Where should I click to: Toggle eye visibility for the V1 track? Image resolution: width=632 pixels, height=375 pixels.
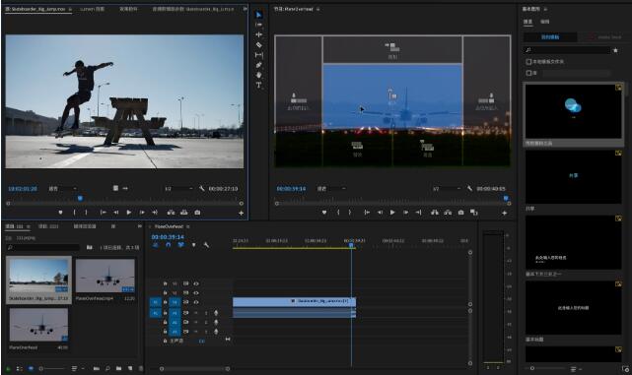196,302
